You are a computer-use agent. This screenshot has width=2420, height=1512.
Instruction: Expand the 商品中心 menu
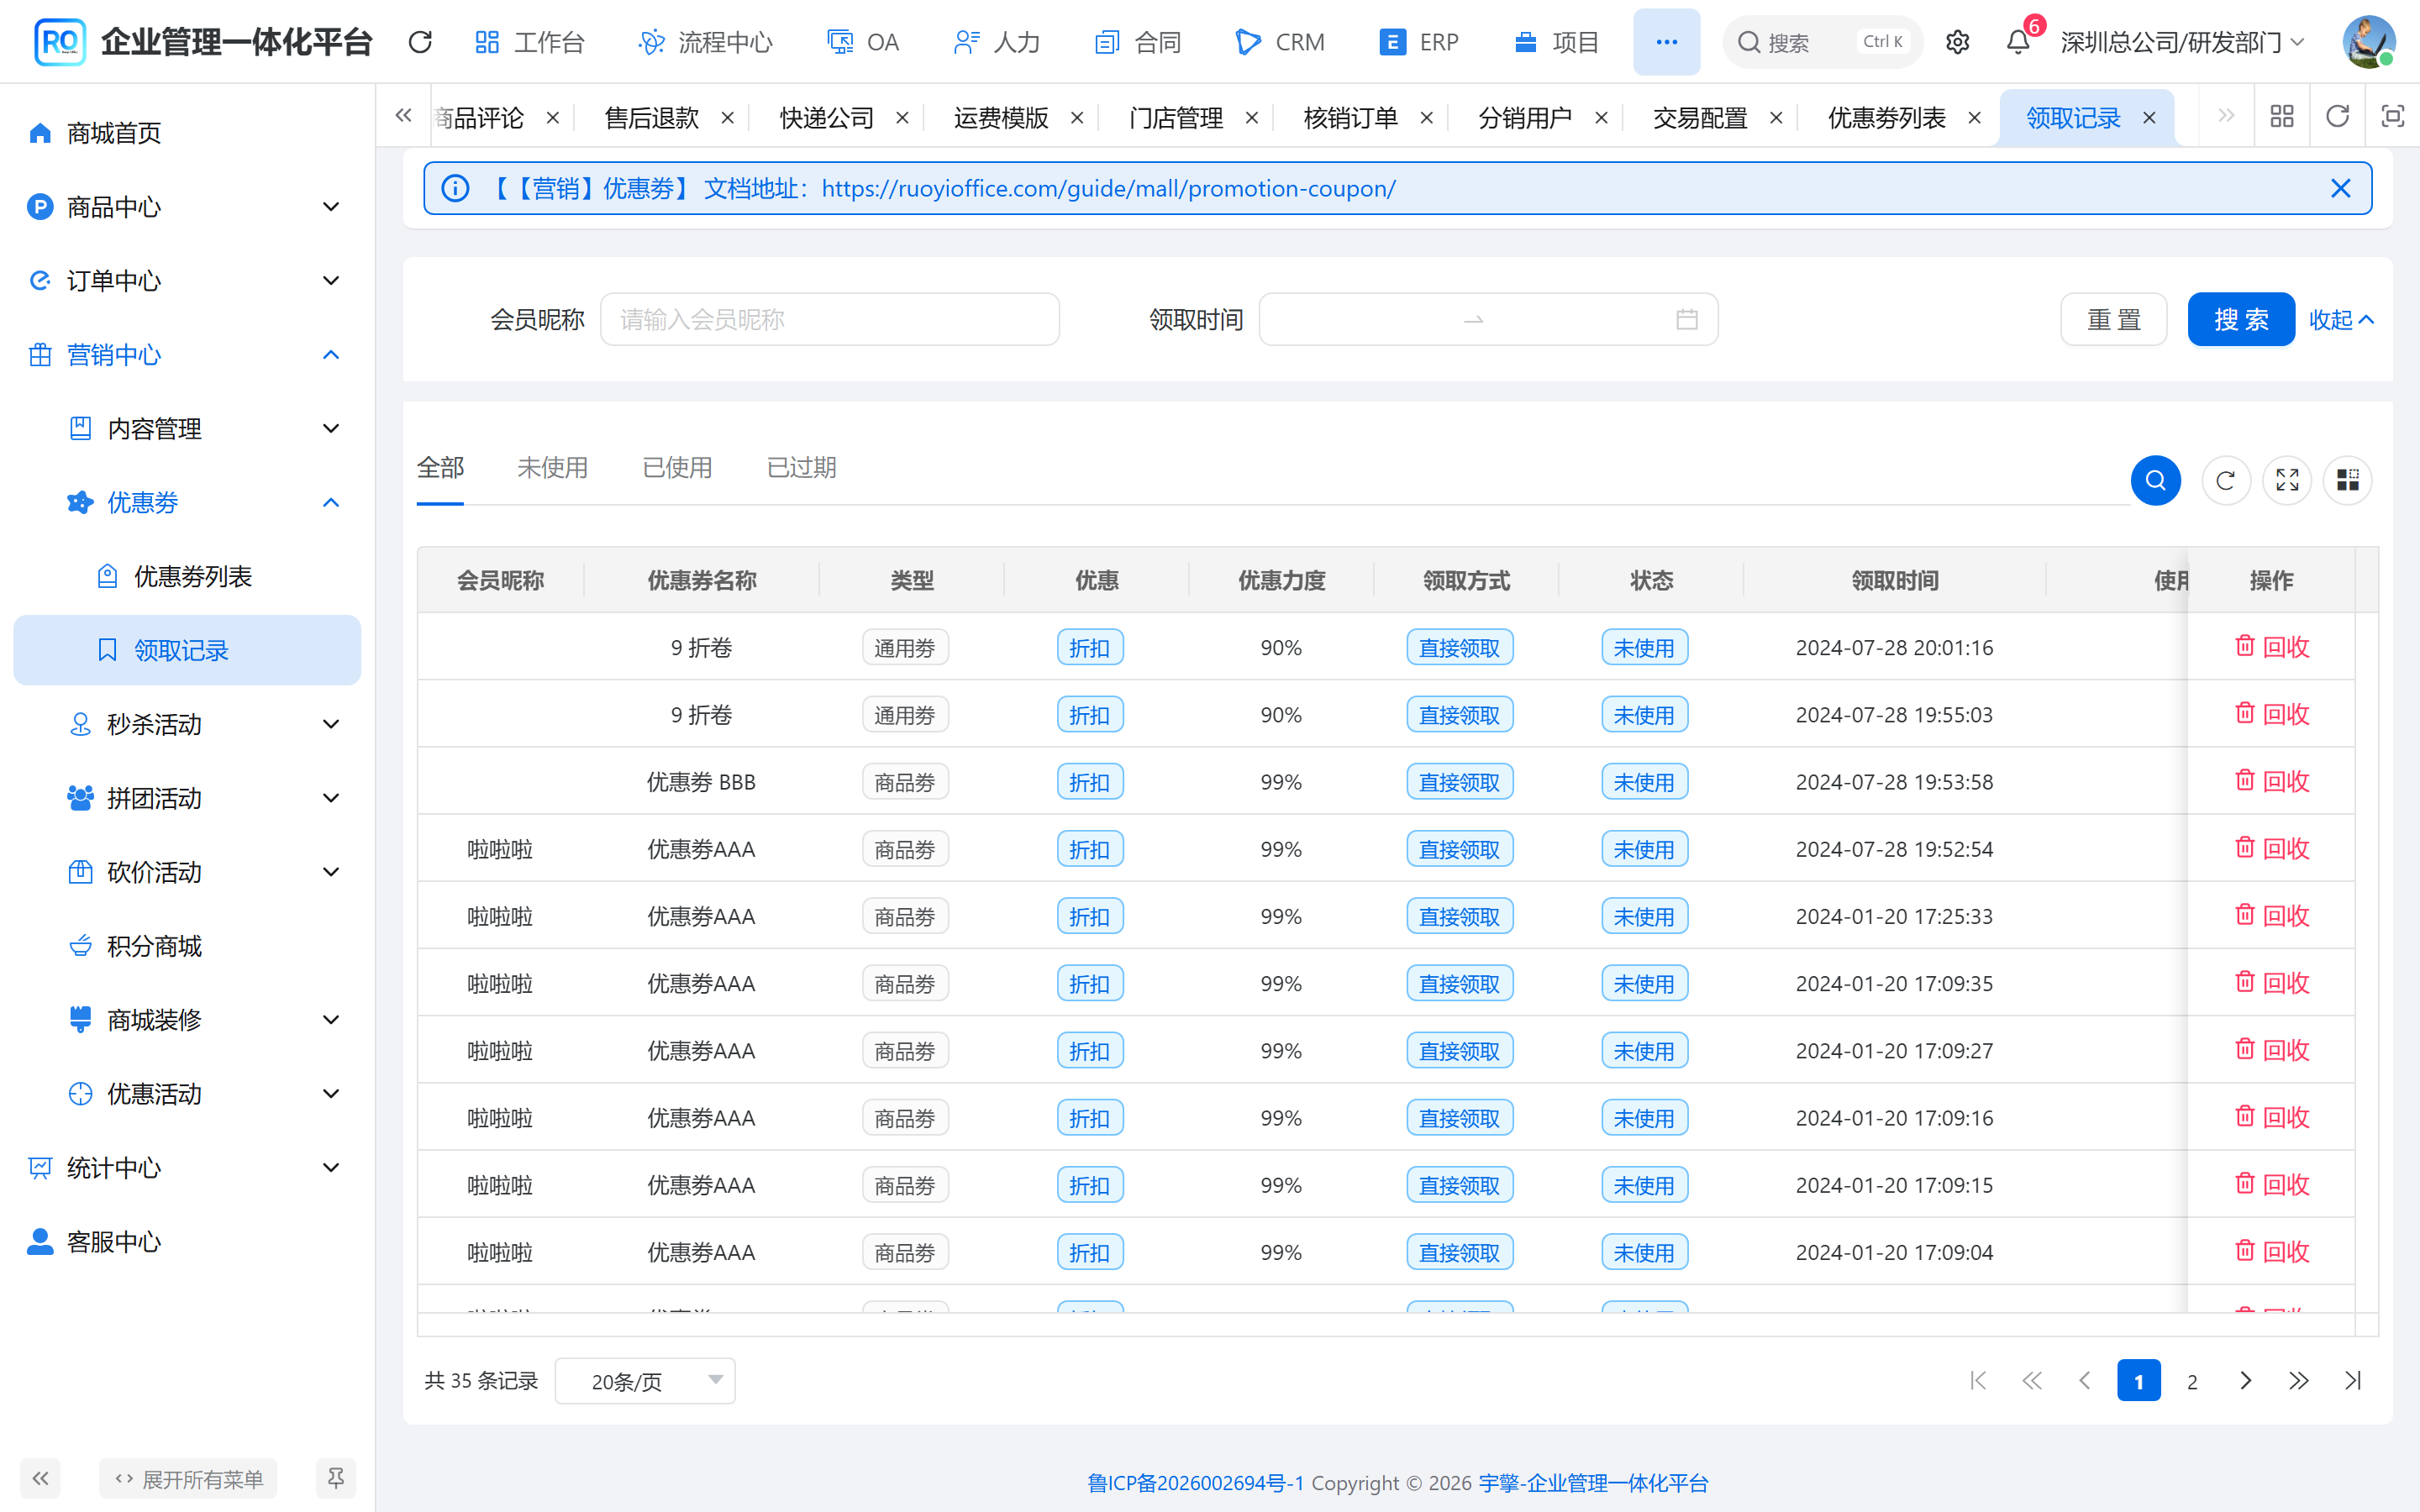[x=187, y=207]
